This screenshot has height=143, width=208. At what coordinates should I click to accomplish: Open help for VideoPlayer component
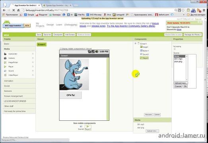tap(33, 75)
